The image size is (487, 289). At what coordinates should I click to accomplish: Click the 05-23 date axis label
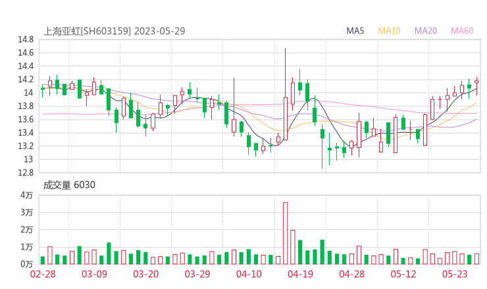pyautogui.click(x=455, y=274)
